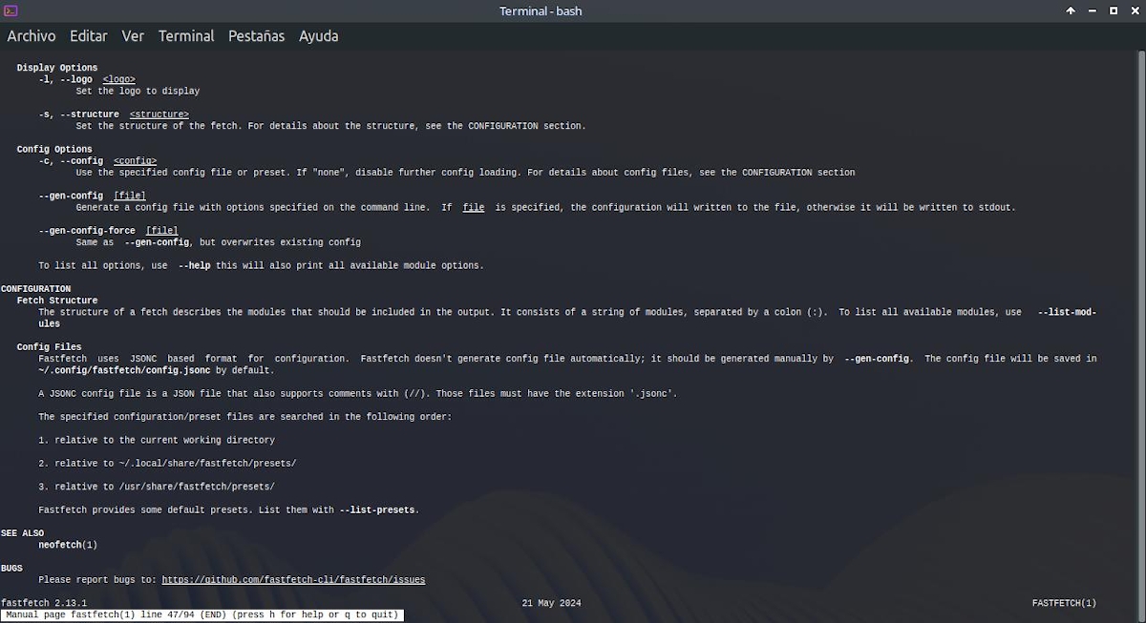
Task: Maximize the Terminal window
Action: point(1112,10)
